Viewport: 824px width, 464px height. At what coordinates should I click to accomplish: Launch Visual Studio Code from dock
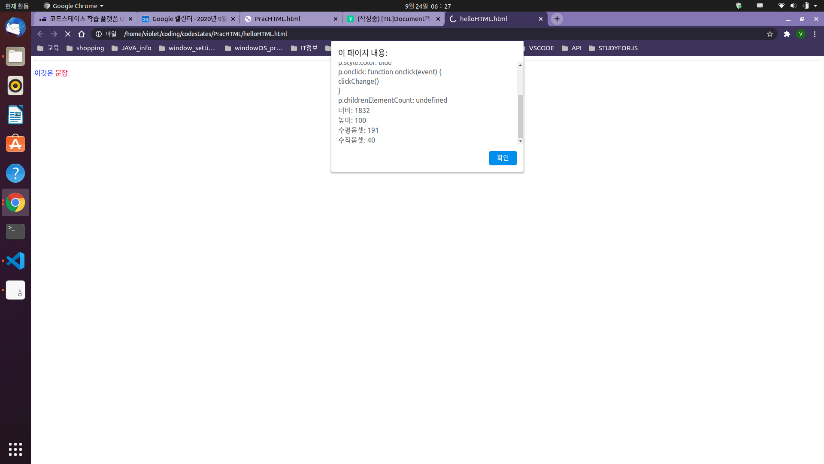15,261
